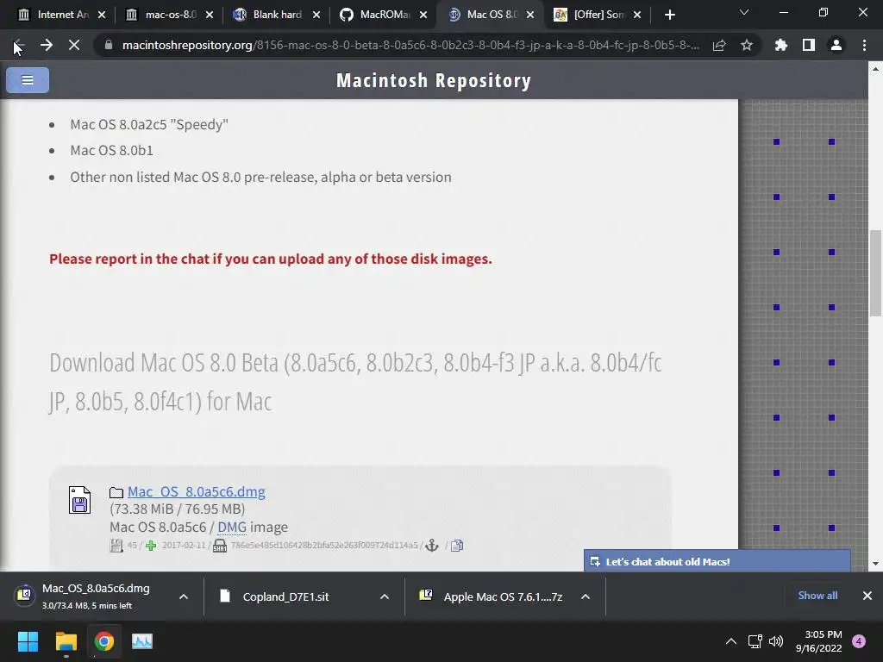This screenshot has height=662, width=883.
Task: Click the copy-document icon after the hash
Action: (x=457, y=546)
